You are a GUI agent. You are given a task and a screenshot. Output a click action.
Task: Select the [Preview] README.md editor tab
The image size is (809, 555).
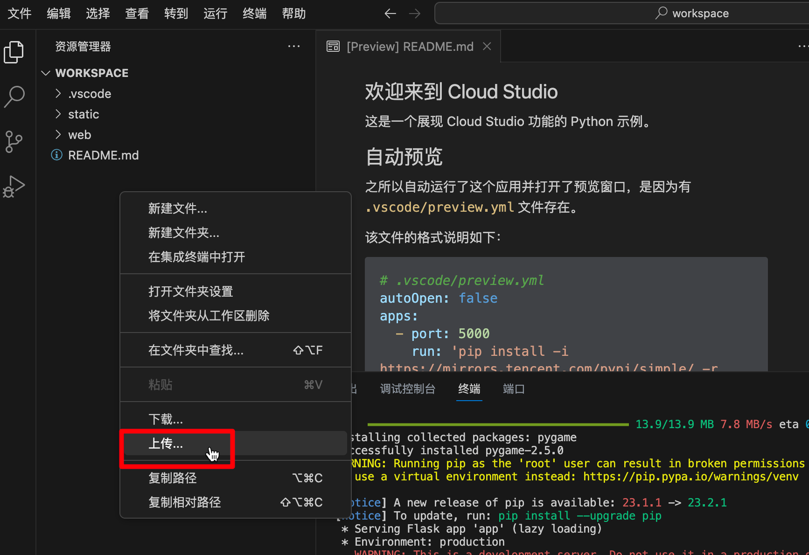coord(409,46)
